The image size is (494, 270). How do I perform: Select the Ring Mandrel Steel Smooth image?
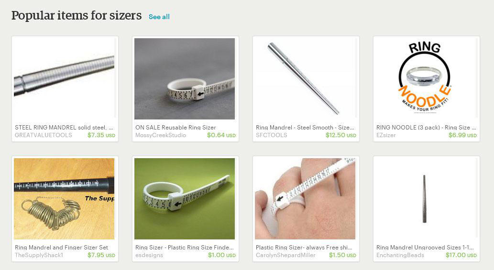pyautogui.click(x=305, y=79)
